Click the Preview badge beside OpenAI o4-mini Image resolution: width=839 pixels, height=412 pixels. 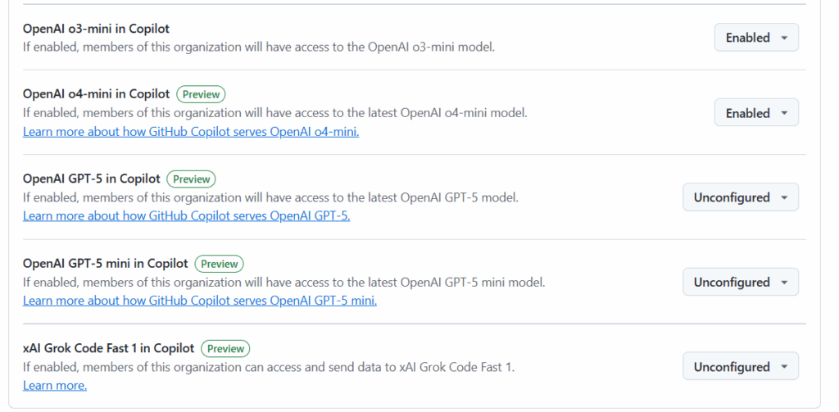tap(202, 94)
